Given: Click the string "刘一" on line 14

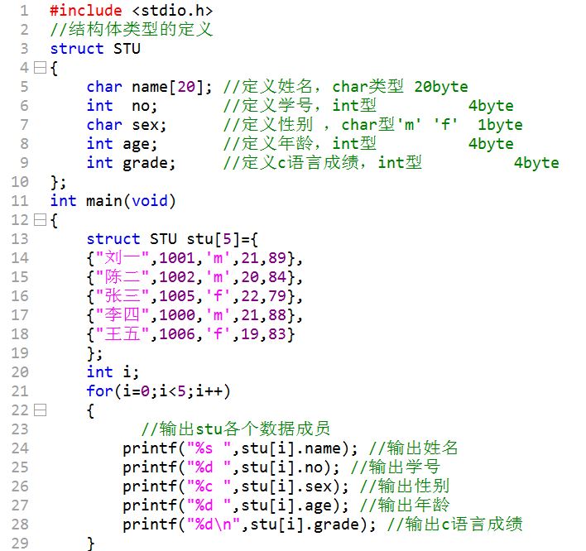Looking at the screenshot, I should pyautogui.click(x=122, y=258).
